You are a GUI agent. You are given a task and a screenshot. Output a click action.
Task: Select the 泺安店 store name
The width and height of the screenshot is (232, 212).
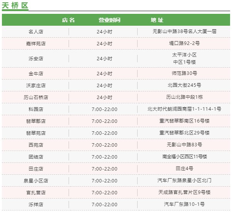click(x=36, y=59)
